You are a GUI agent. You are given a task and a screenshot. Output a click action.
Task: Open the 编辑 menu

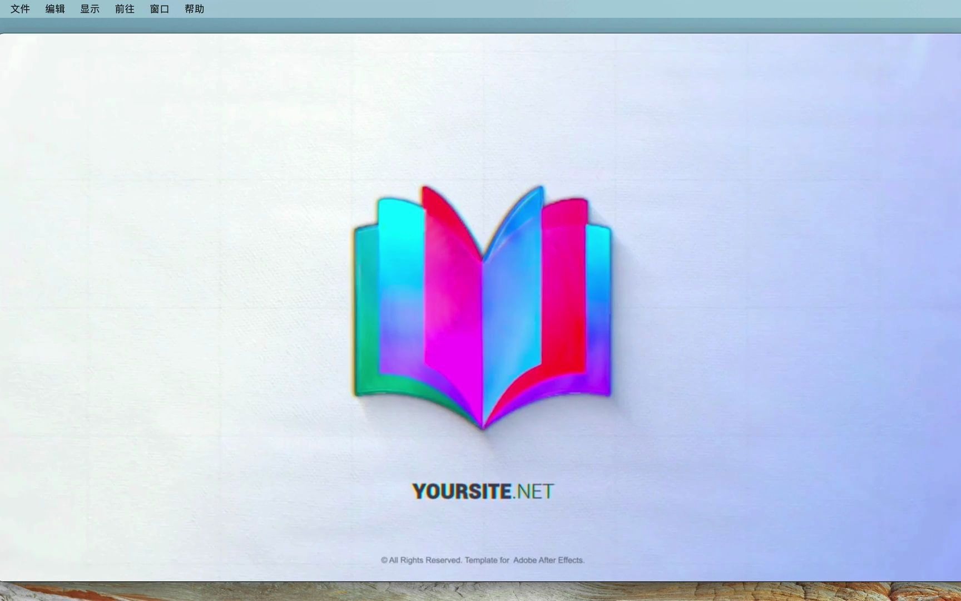pos(55,9)
